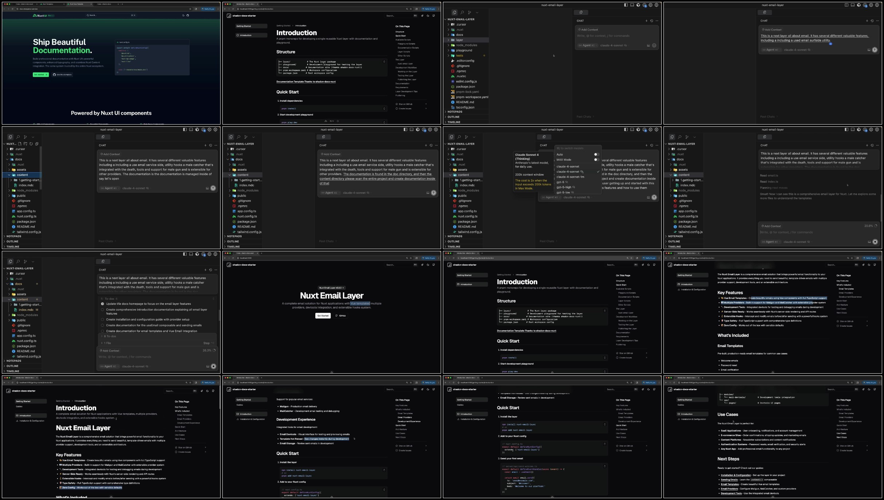Click shadcn-docs-starter logo on the Nuxt Email Layer hero page
This screenshot has height=500, width=884.
(x=241, y=265)
